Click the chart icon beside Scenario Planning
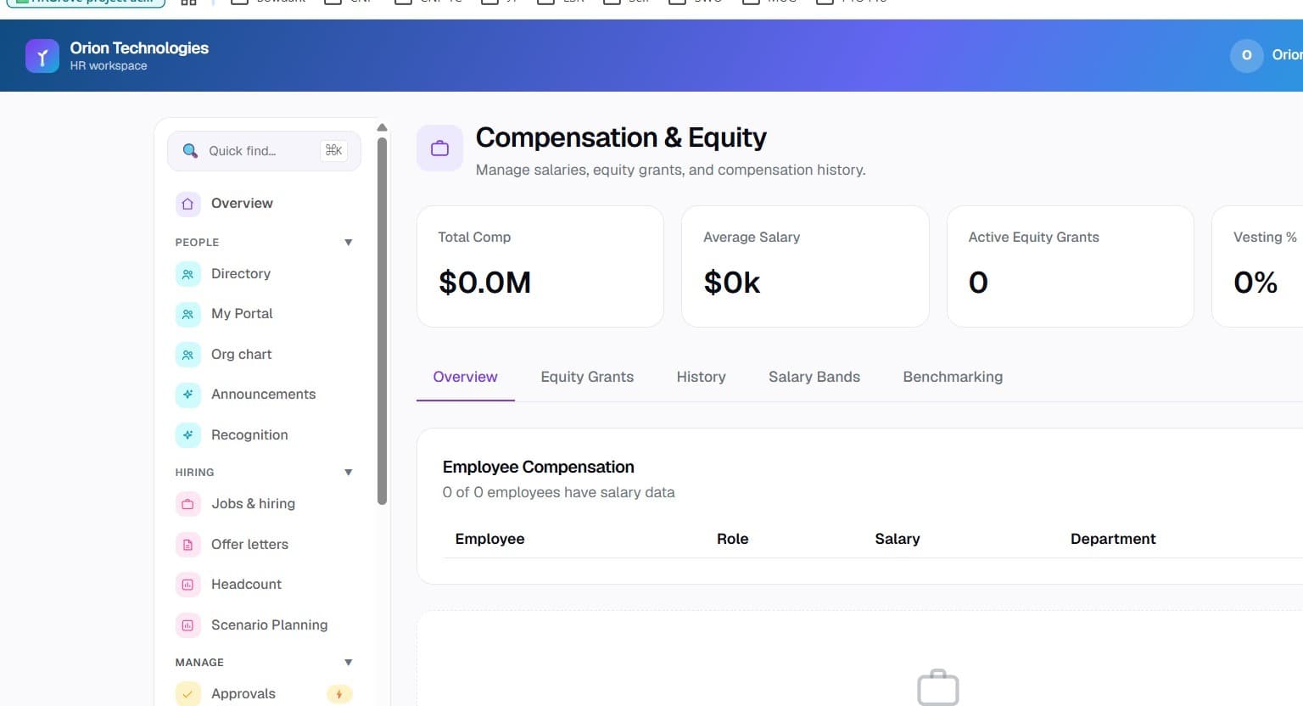 187,625
